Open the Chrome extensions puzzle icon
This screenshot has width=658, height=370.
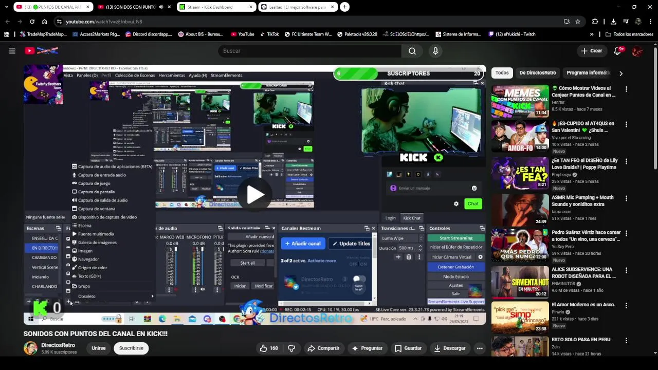click(x=595, y=22)
